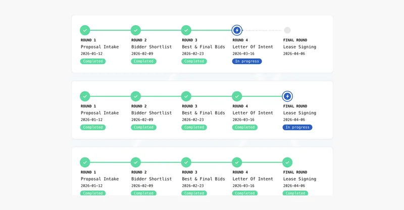Screen dimensions: 404x210
Task: Click 'Proposal Intake' title in bottom card
Action: [99, 179]
